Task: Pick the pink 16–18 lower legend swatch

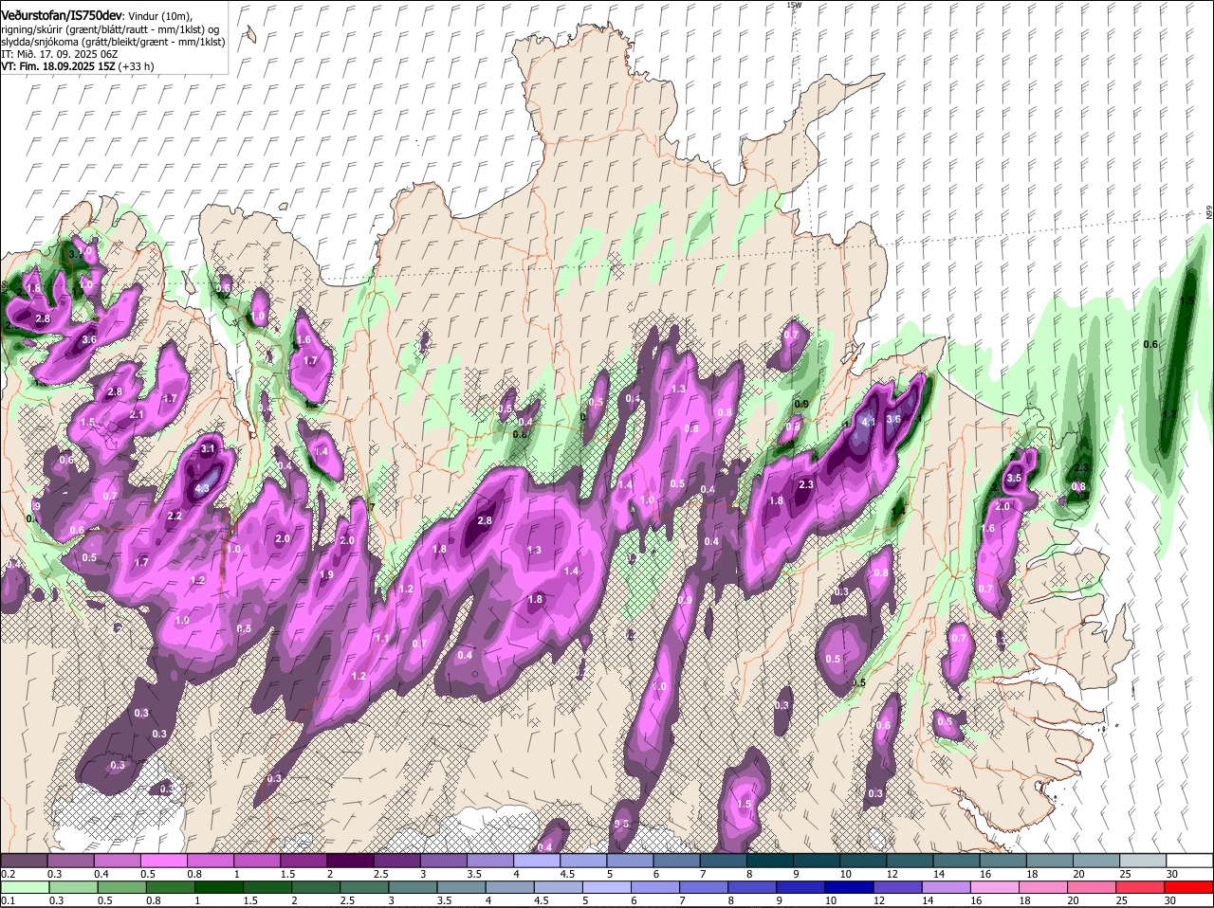Action: [x=995, y=887]
